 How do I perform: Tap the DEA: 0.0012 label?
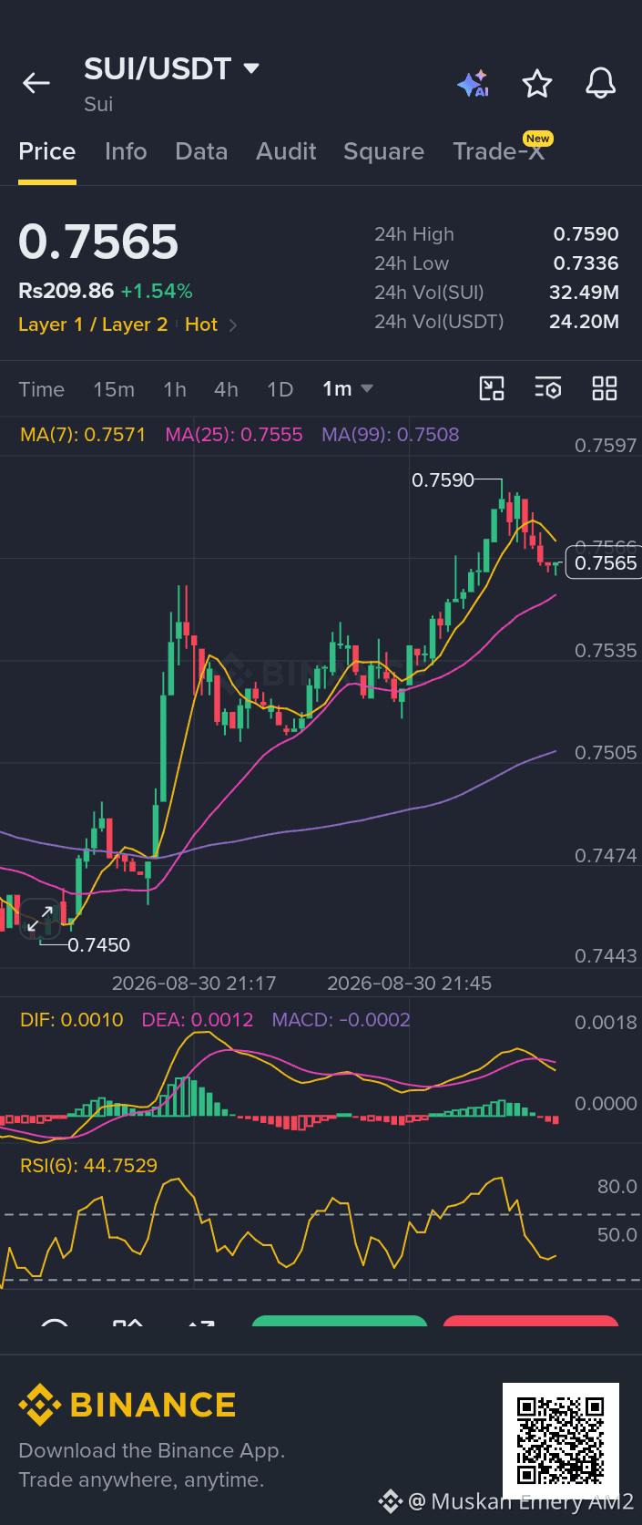198,1019
